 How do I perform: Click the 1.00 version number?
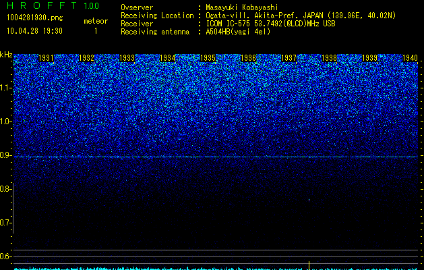92,5
